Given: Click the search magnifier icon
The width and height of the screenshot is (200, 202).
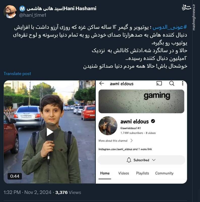Looking at the screenshot, I should [172, 83].
